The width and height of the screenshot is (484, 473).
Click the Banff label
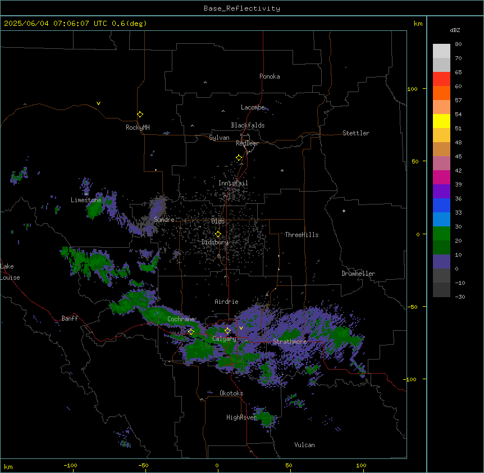pos(70,319)
